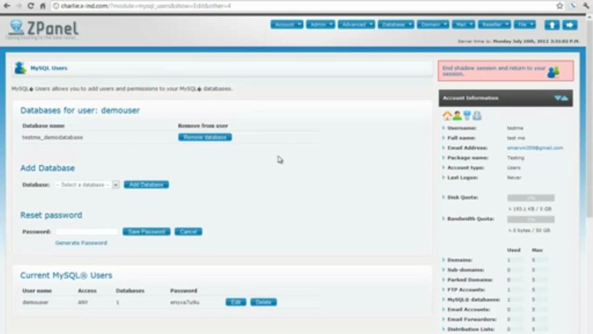
Task: Click Package name label
Action: click(467, 158)
